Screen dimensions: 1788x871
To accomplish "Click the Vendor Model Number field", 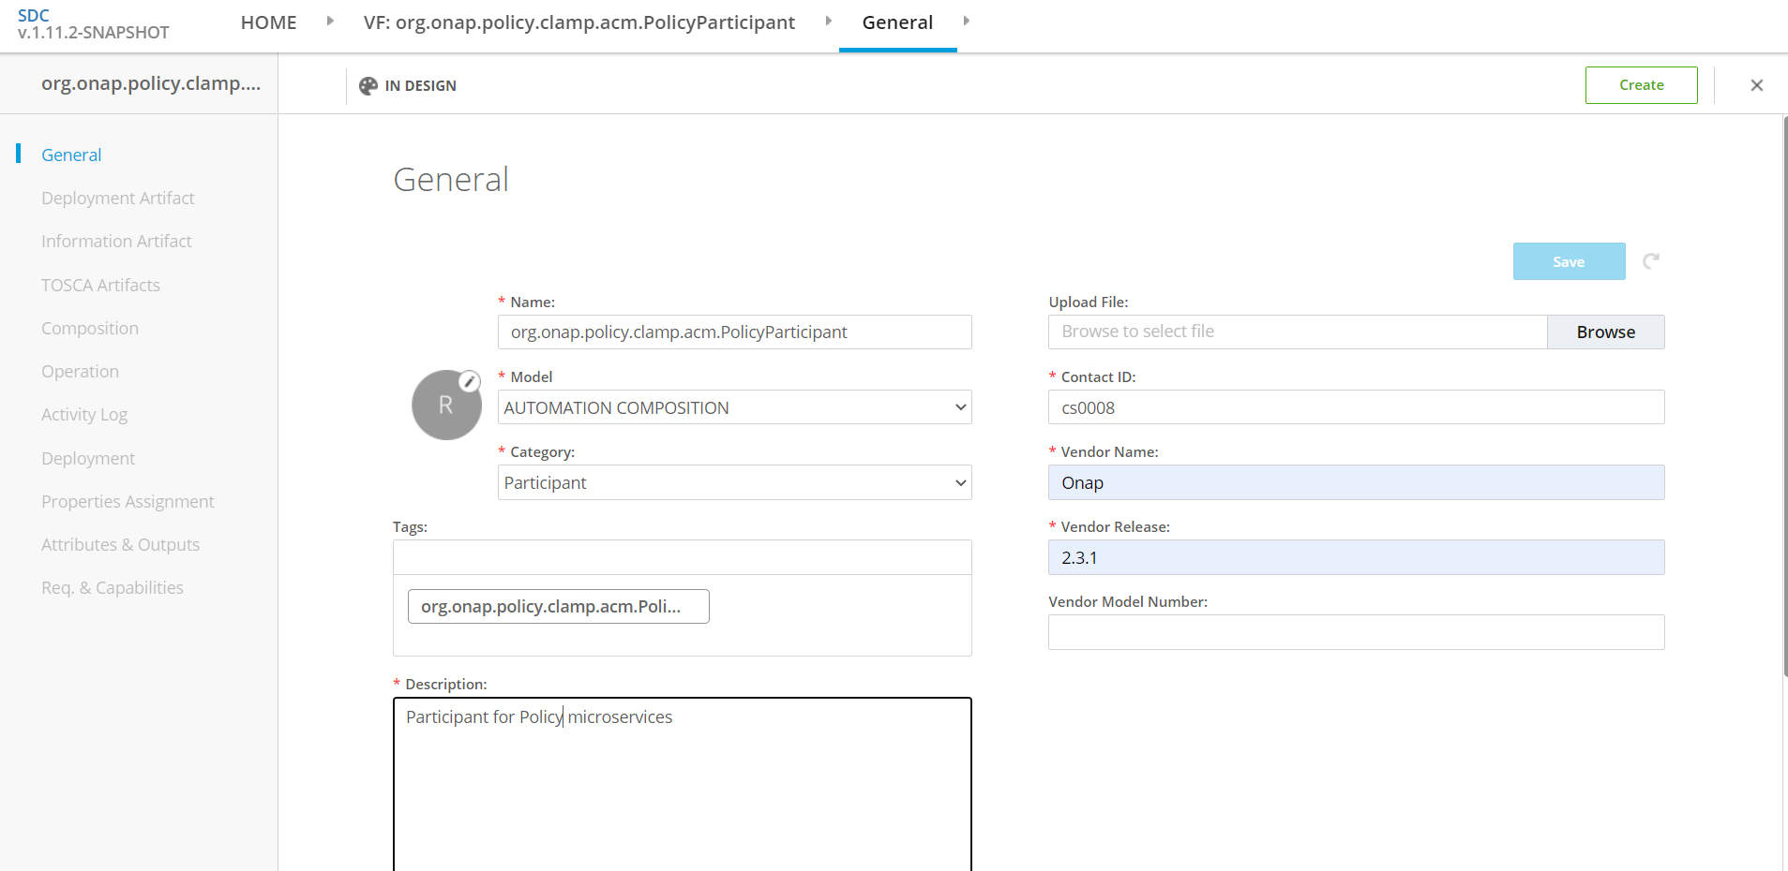I will pyautogui.click(x=1356, y=632).
